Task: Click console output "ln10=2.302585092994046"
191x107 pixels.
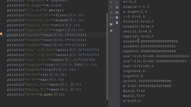Action: [x=147, y=81]
